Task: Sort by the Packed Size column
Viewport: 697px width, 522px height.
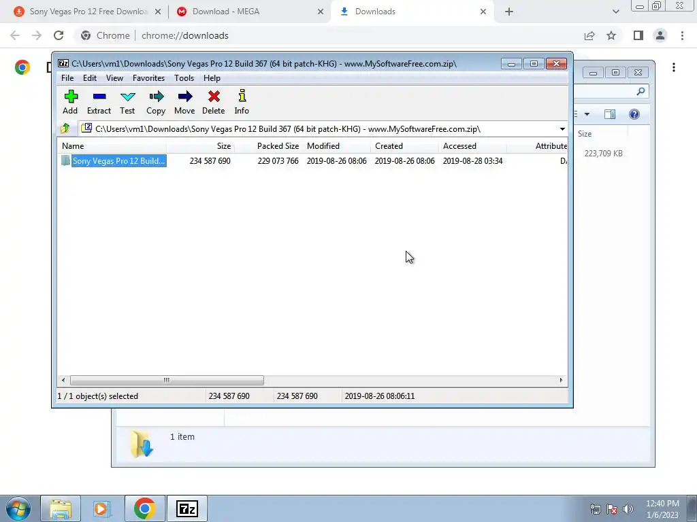Action: pyautogui.click(x=268, y=146)
